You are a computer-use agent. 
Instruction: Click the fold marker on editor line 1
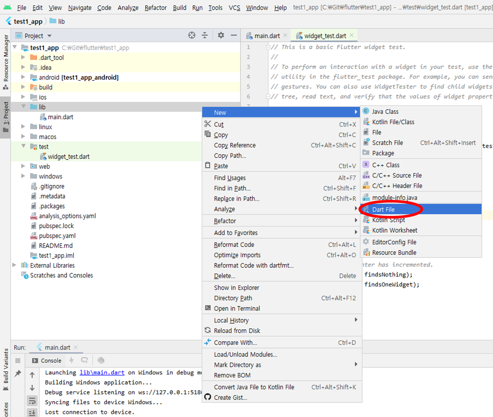(268, 48)
